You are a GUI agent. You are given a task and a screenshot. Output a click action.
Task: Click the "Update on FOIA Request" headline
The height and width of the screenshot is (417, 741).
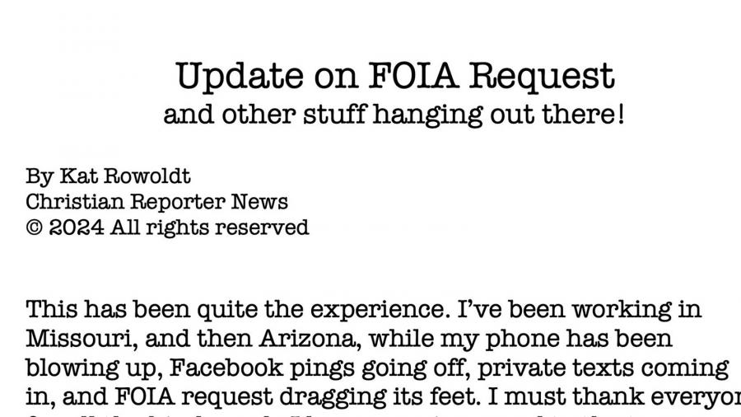click(x=394, y=76)
